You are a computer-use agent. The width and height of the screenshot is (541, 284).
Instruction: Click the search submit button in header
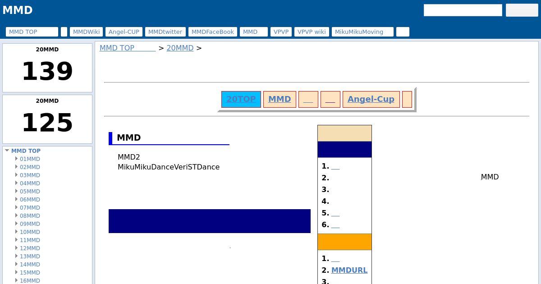[522, 10]
